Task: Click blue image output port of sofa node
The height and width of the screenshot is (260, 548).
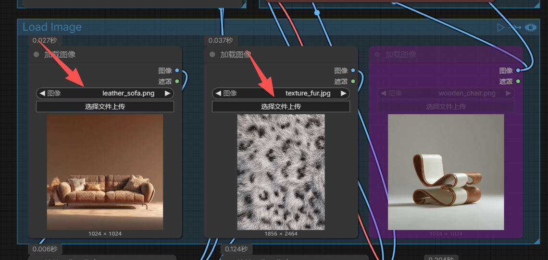Action: [x=177, y=71]
